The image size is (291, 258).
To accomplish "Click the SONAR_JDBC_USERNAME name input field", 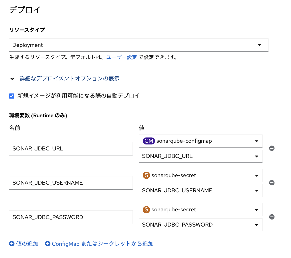I will pyautogui.click(x=71, y=183).
